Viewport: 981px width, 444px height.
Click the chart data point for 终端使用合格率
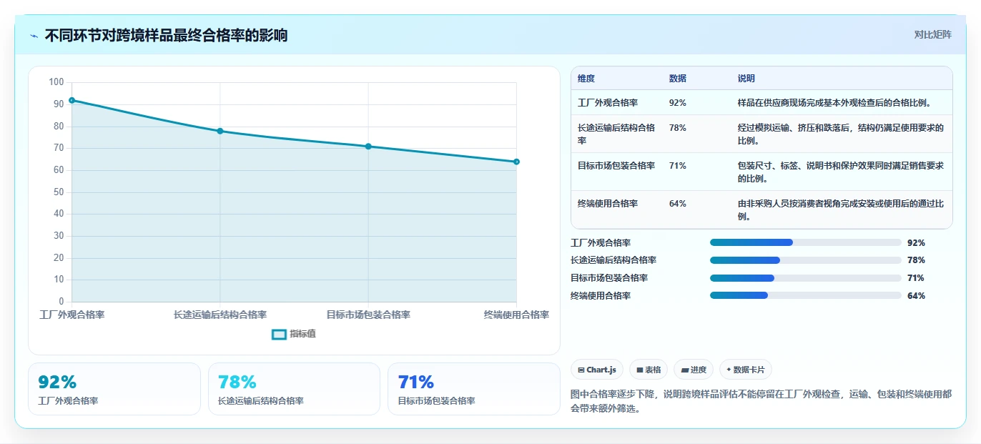(x=516, y=162)
